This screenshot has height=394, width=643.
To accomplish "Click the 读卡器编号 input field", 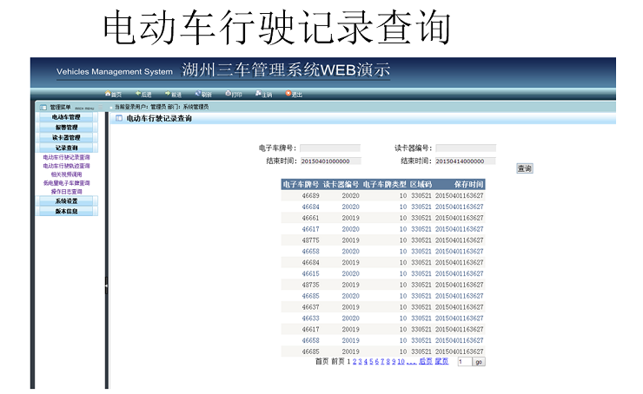I will (465, 148).
